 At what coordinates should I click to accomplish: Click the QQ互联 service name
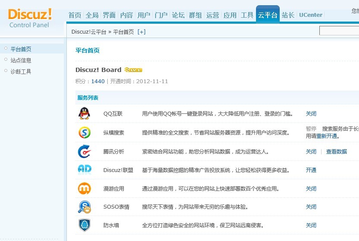point(113,114)
